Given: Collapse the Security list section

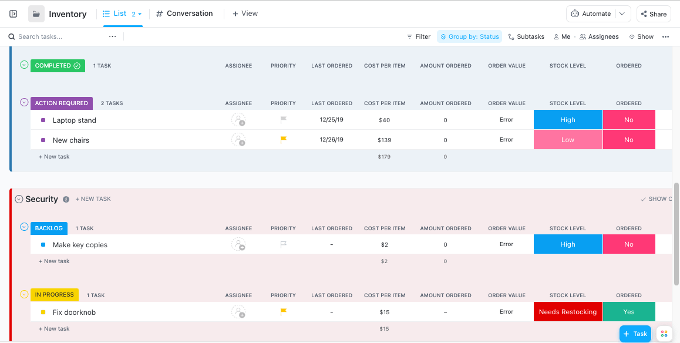Looking at the screenshot, I should [x=19, y=199].
